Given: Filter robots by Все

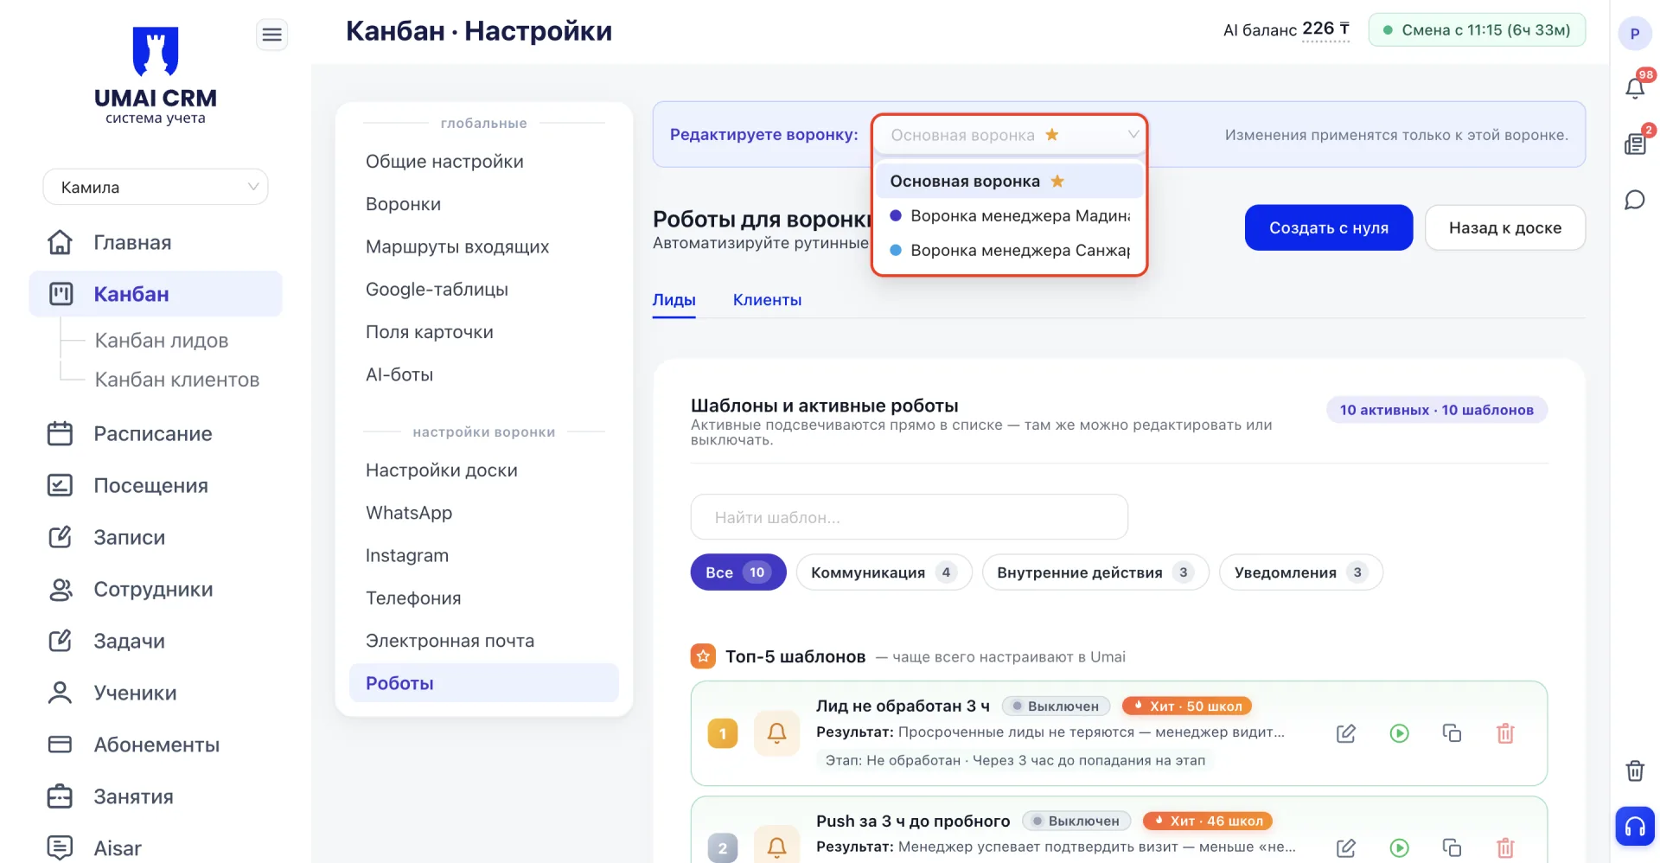Looking at the screenshot, I should click(x=737, y=572).
